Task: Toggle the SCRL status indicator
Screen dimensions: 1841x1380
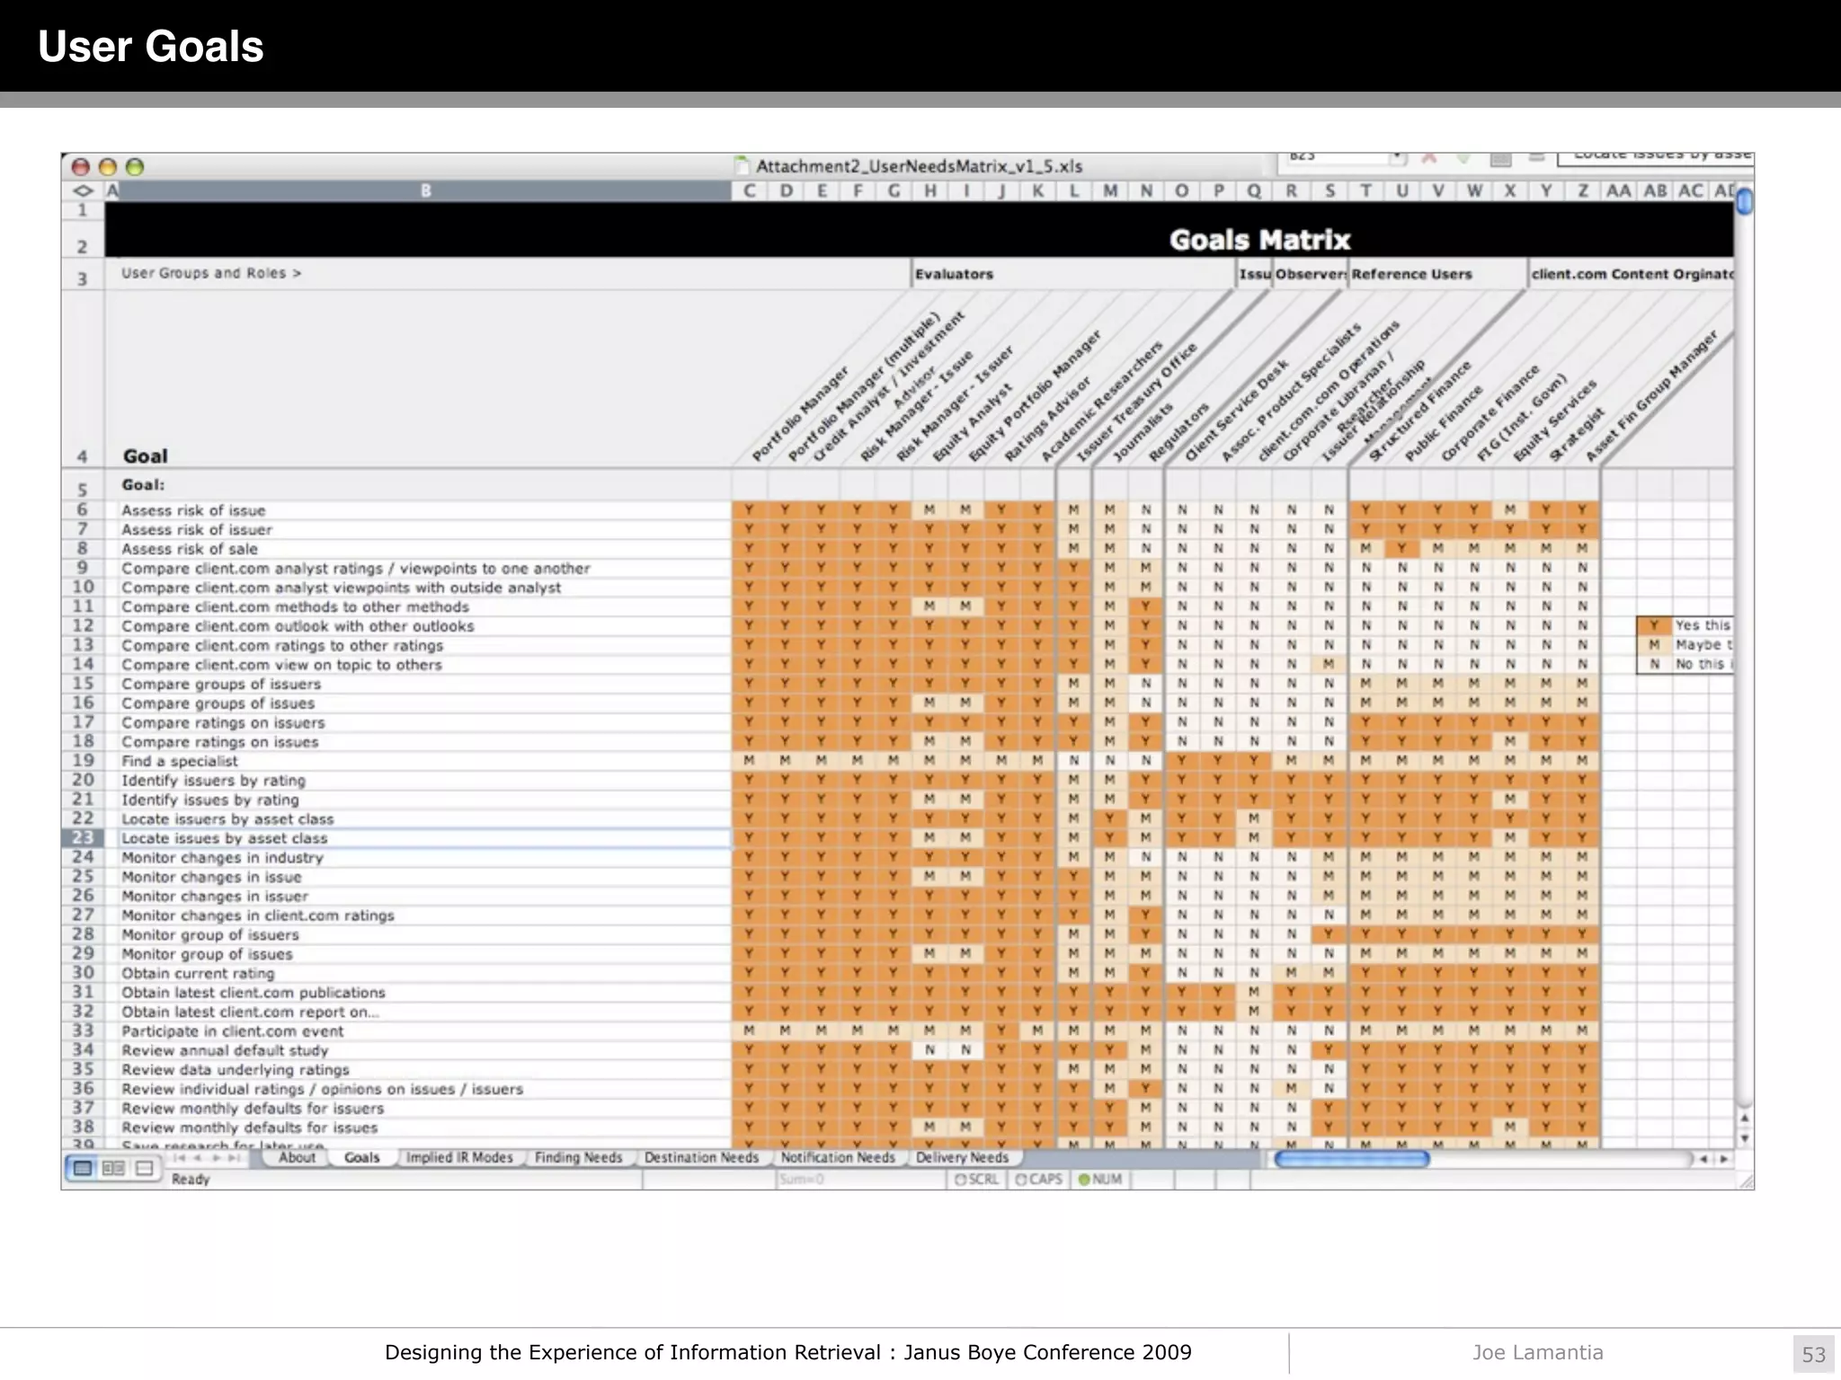Action: click(x=977, y=1180)
